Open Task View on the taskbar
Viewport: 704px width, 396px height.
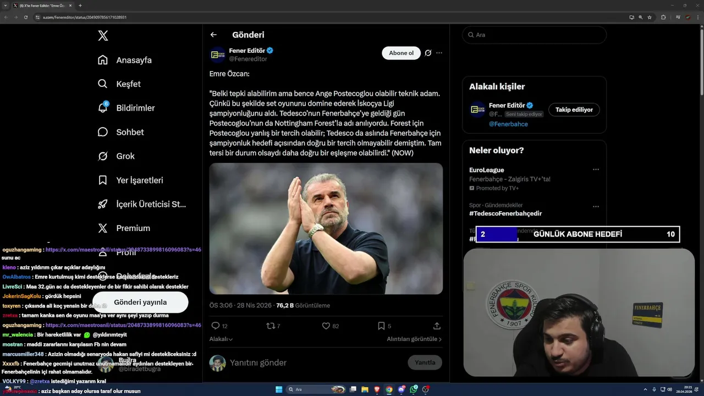[353, 389]
